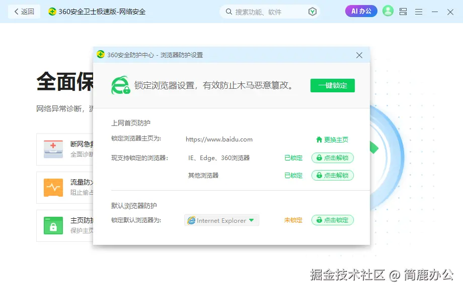Viewport: 463px width, 291px height.
Task: Open the hamburger main menu
Action: (418, 11)
